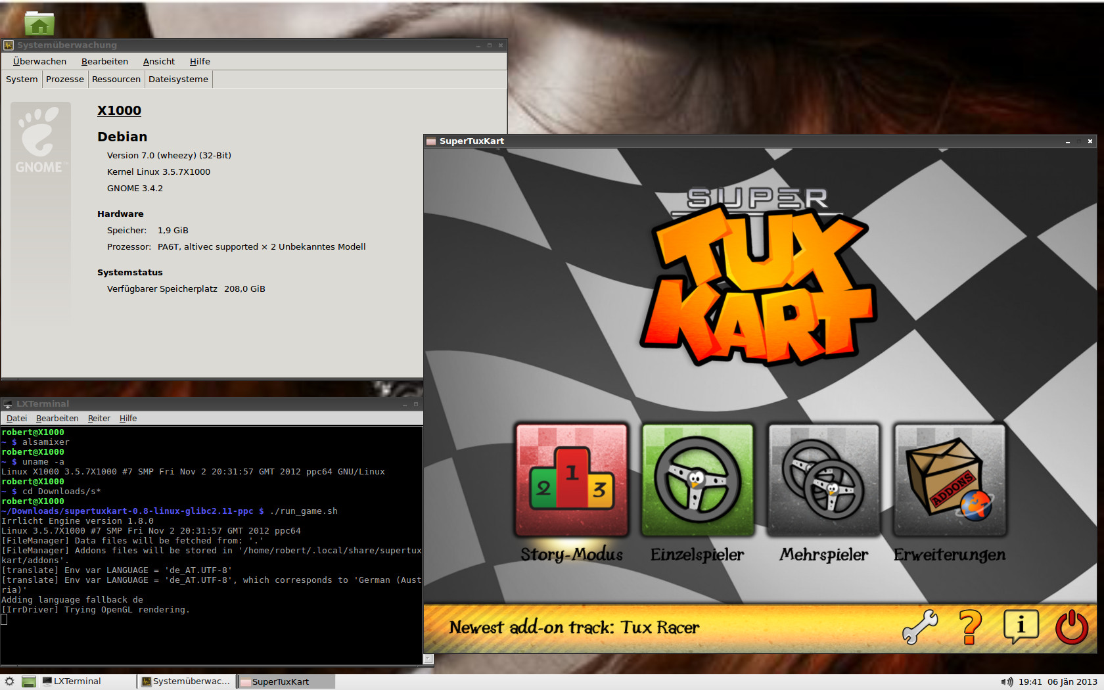This screenshot has height=690, width=1104.
Task: Switch to the Ressourcen tab
Action: (116, 79)
